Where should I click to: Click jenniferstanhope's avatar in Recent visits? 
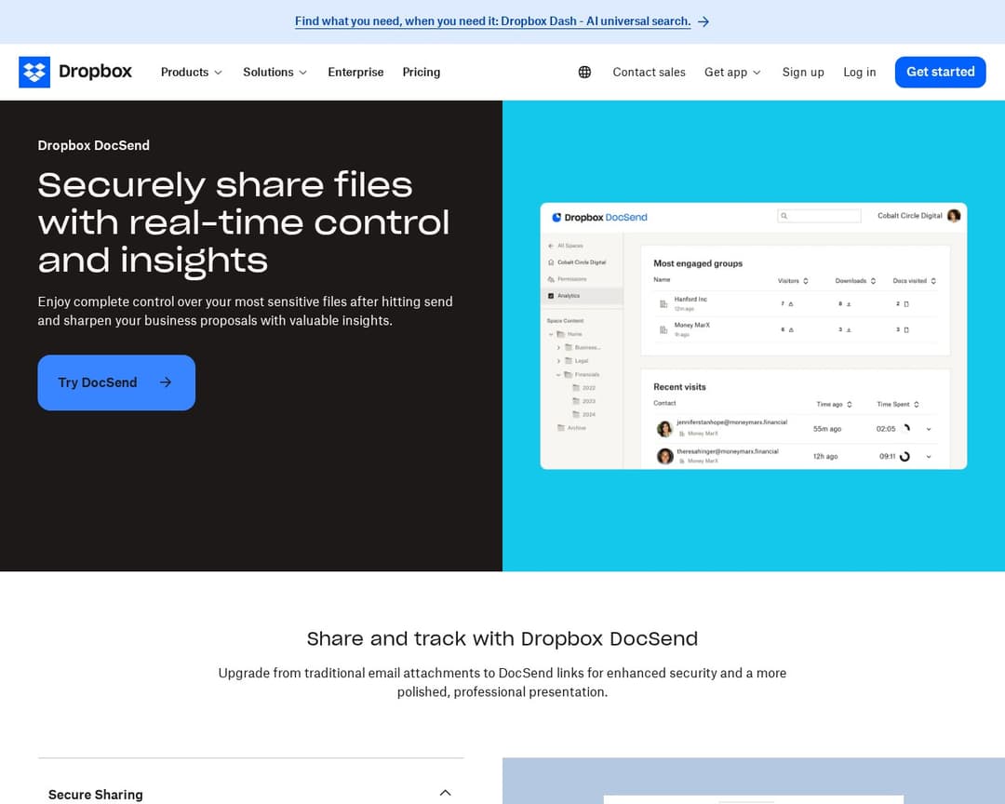(664, 428)
